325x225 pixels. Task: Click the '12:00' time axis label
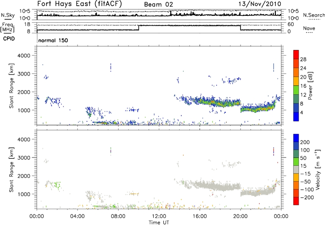point(159,216)
